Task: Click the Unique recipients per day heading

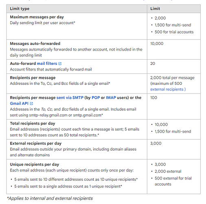Action: tap(35, 164)
